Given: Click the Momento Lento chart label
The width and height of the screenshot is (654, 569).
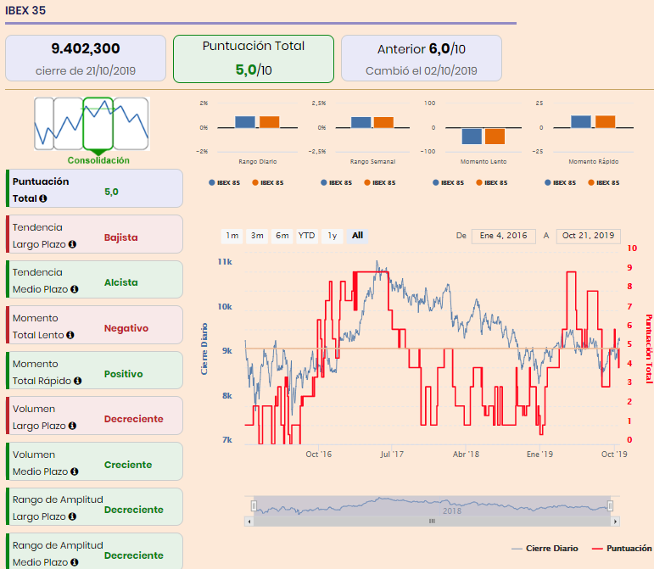Looking at the screenshot, I should coord(484,162).
